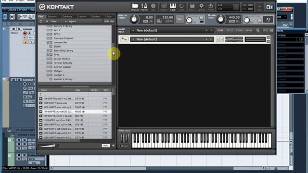The image size is (308, 173).
Task: Select the highlighted 46.03 kB file row
Action: click(x=75, y=111)
